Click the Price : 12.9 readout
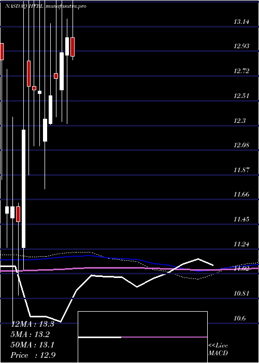 pos(33,355)
